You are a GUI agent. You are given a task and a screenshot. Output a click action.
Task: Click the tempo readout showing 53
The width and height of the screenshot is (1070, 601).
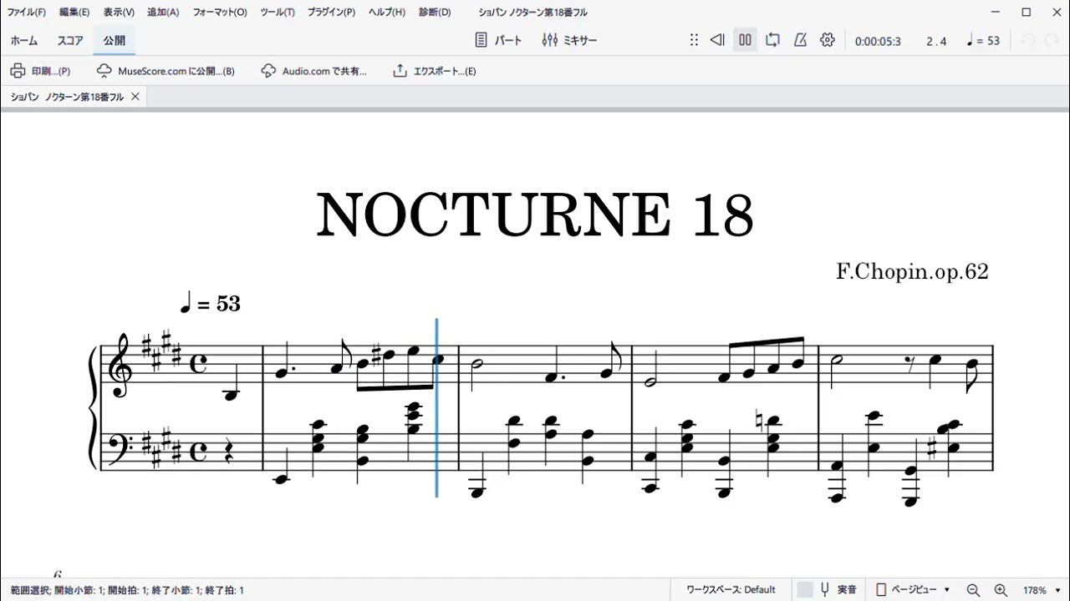(x=983, y=41)
